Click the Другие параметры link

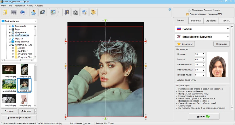coord(187,80)
